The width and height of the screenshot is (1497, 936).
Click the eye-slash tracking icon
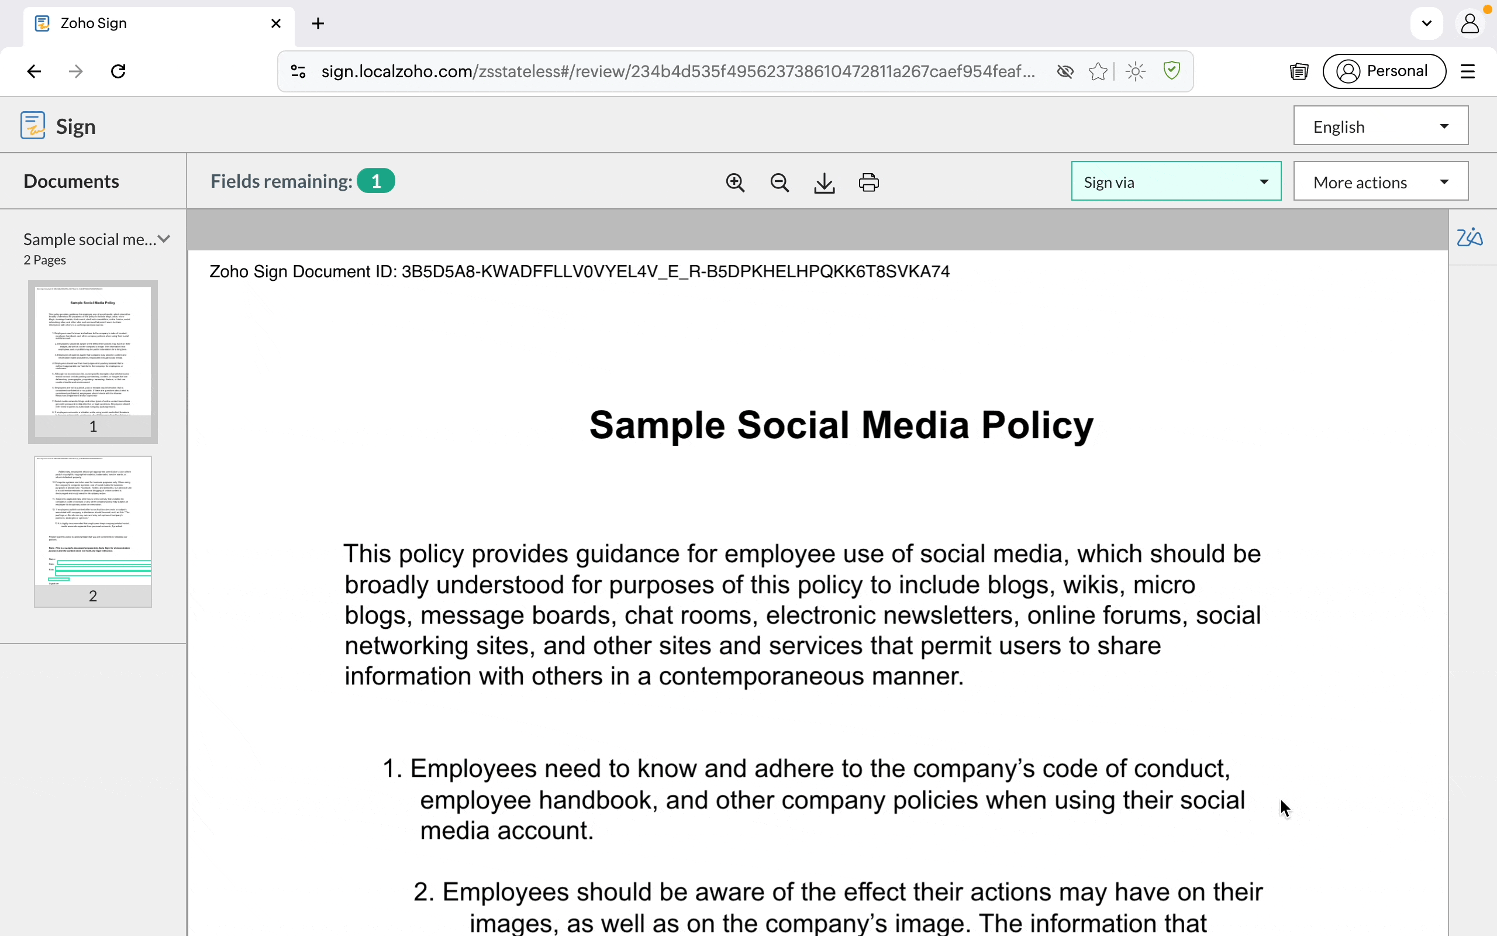[x=1065, y=71]
